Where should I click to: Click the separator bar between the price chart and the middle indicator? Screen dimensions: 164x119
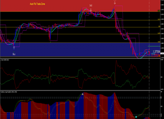[80, 58]
